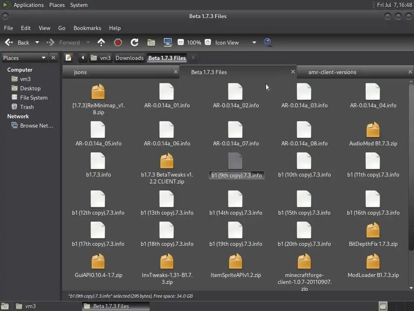Close the Beta 1.7.3 Files tab
The height and width of the screenshot is (311, 414).
point(293,72)
